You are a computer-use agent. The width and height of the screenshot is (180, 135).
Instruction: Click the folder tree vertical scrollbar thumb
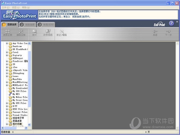click(x=29, y=79)
